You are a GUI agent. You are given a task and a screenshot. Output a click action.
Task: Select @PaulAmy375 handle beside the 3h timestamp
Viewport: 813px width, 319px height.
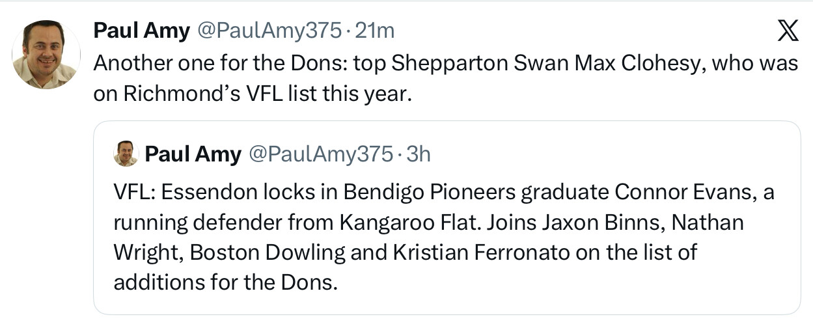(321, 154)
